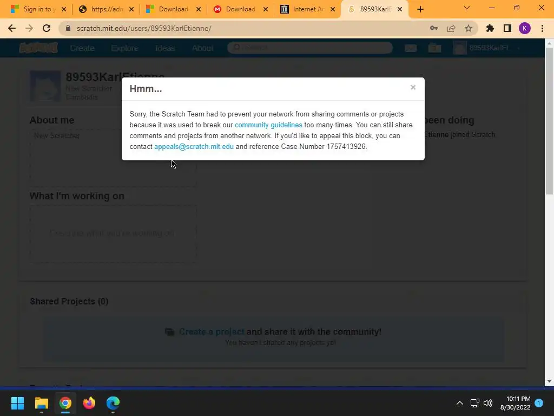Click the Scratch search field

click(x=310, y=48)
